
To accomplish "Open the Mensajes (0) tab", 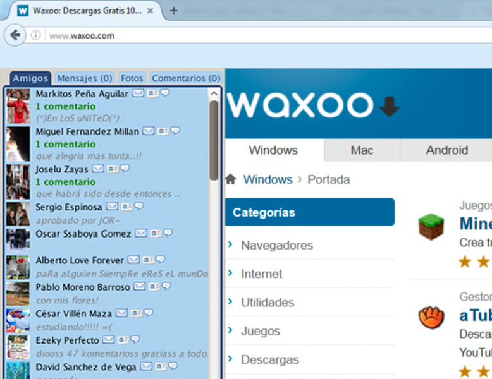I will click(x=84, y=78).
